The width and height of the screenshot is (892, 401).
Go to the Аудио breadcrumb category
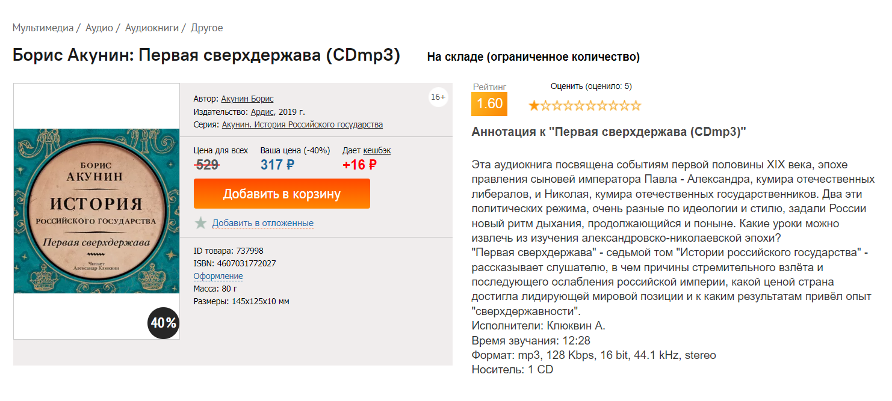(99, 28)
